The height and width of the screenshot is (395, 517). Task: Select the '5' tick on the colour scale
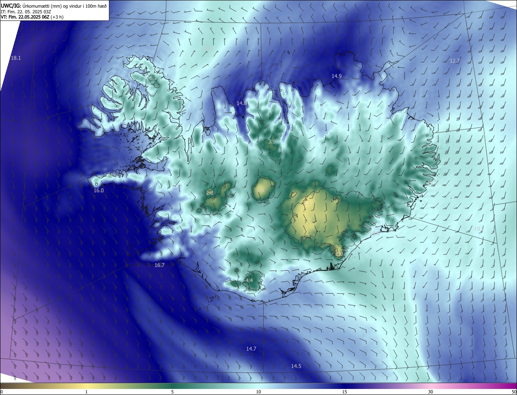(x=172, y=392)
